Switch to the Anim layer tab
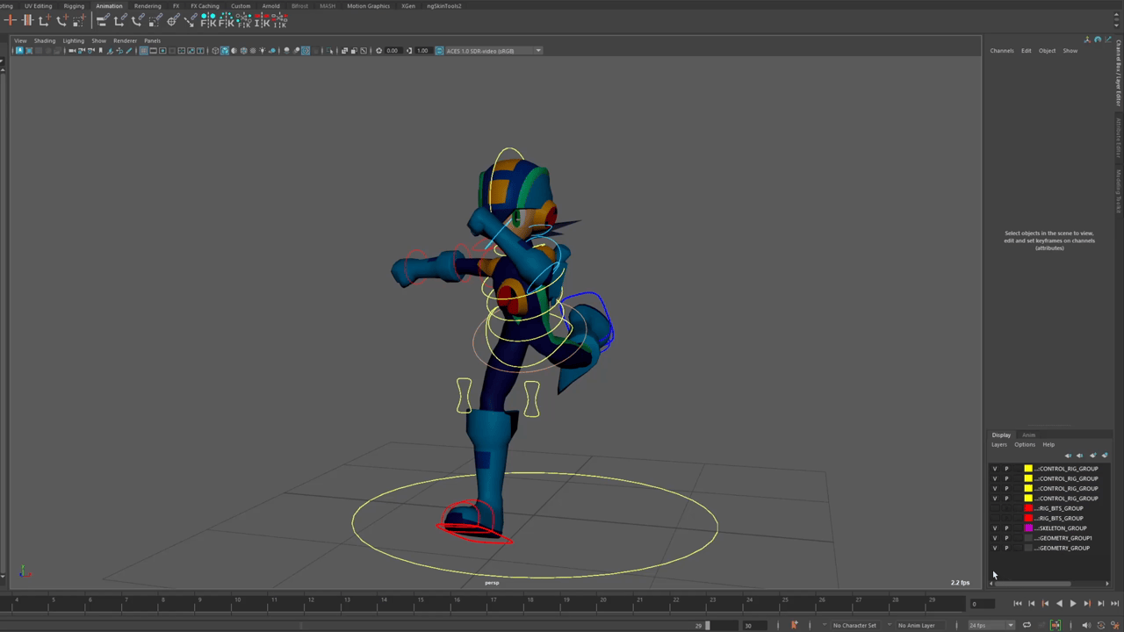 point(1028,435)
